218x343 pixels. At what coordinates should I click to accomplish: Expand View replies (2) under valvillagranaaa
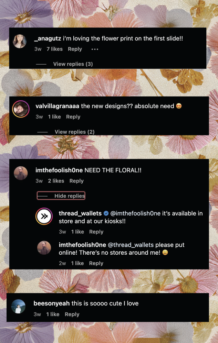click(x=74, y=132)
